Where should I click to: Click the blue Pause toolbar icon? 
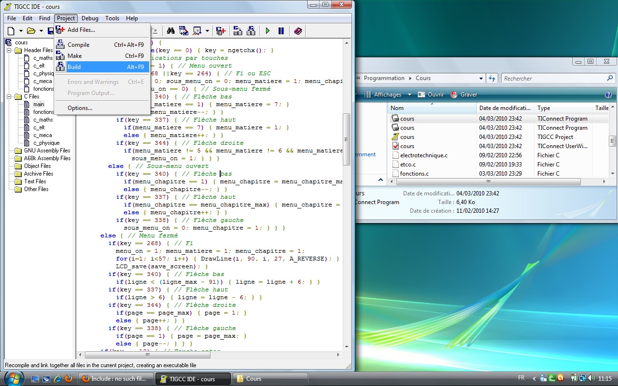pos(281,31)
